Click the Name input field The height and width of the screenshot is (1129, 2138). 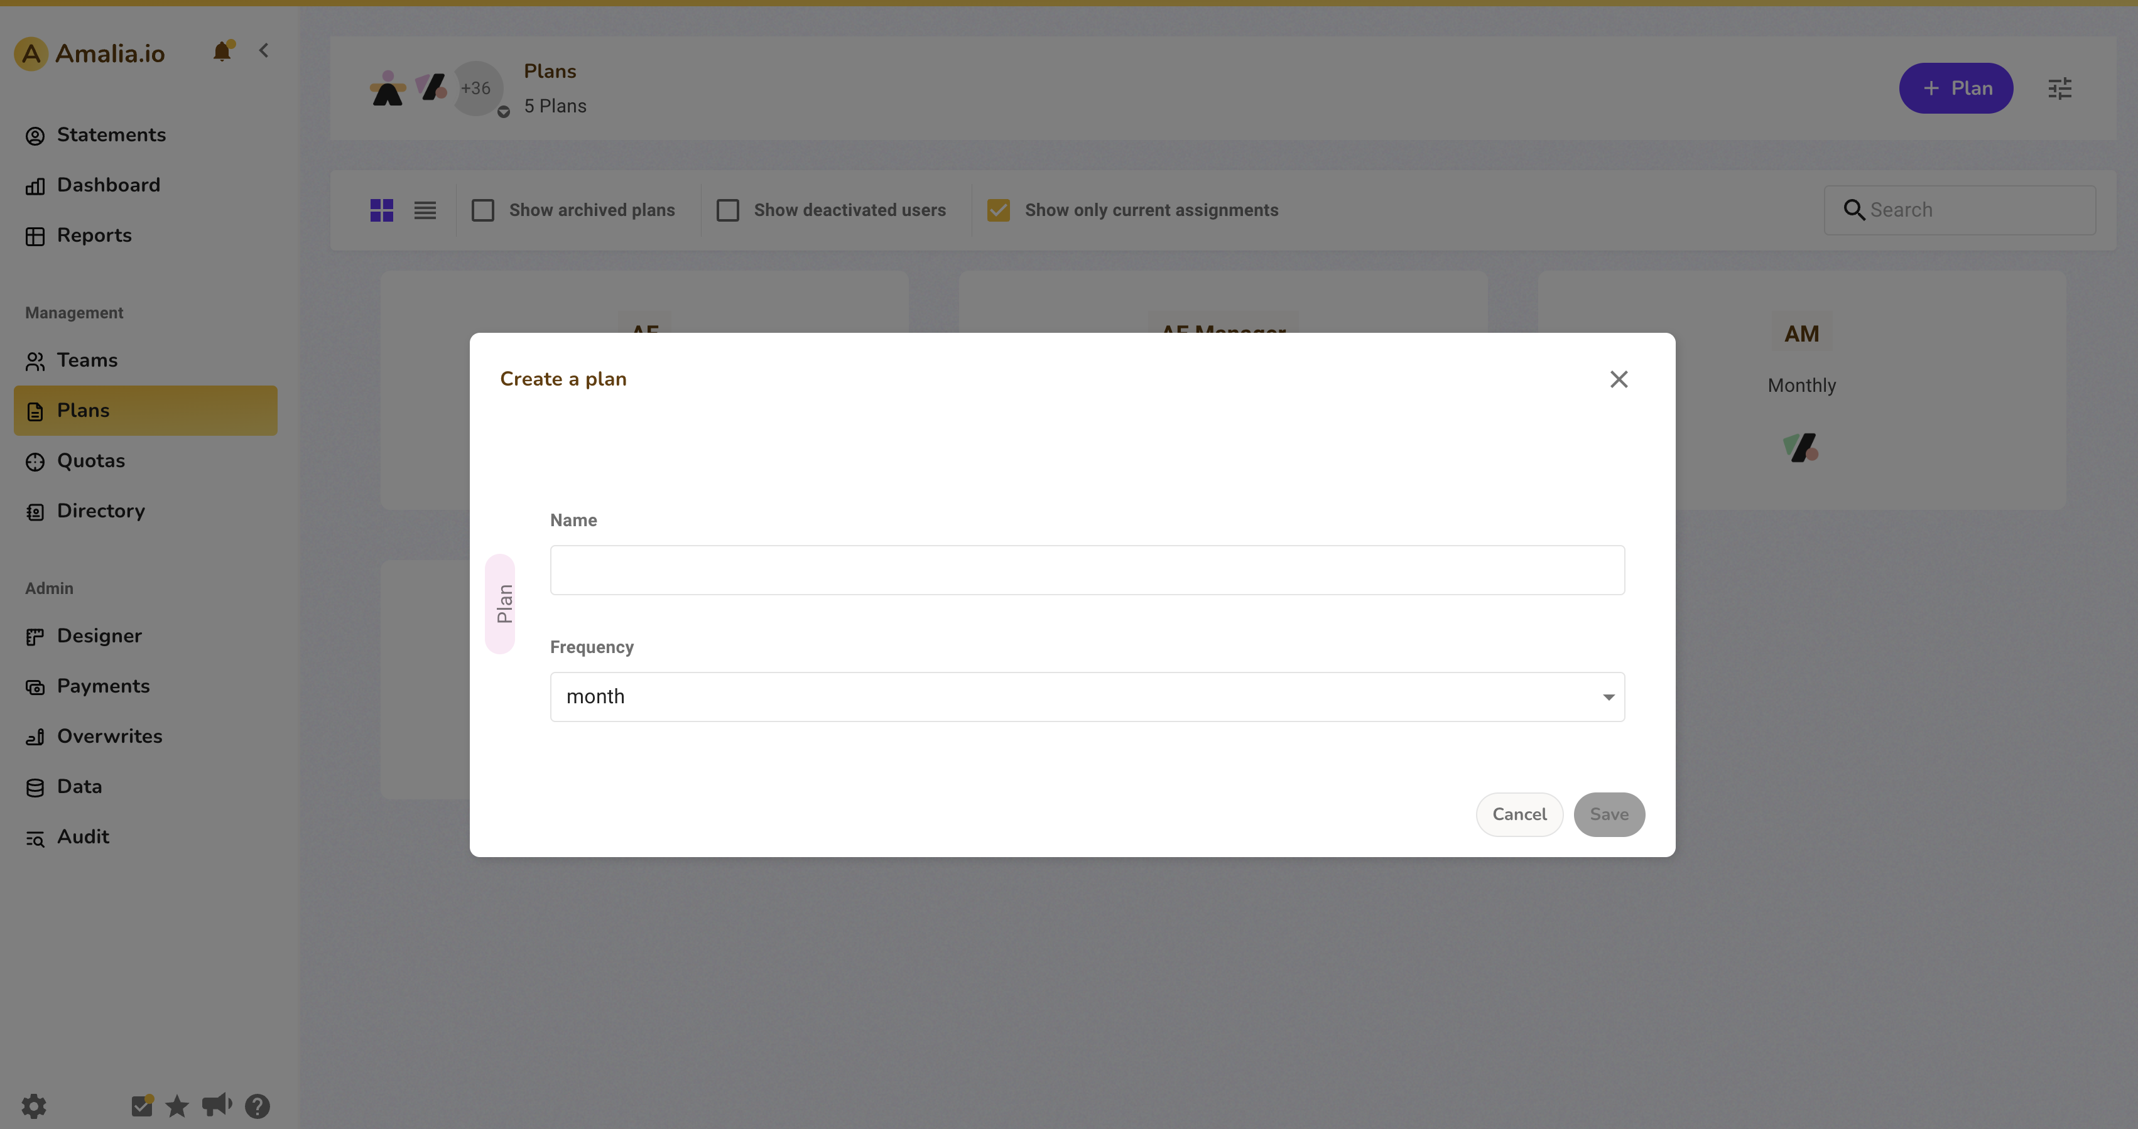point(1087,570)
